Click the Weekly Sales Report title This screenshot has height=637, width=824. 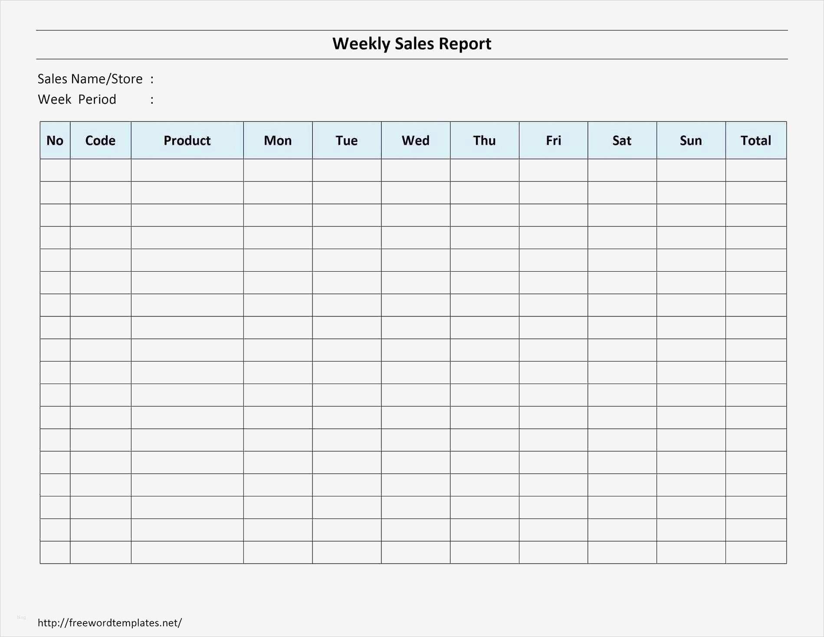[x=411, y=44]
